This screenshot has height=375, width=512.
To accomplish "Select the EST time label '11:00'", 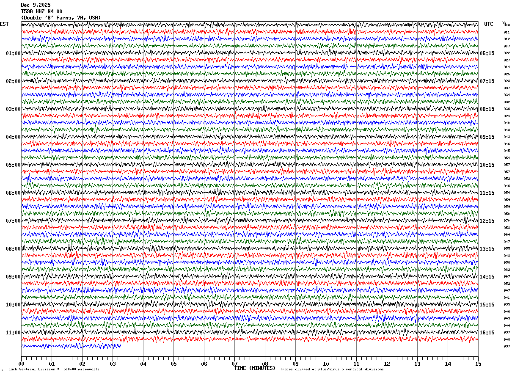I will (13, 333).
